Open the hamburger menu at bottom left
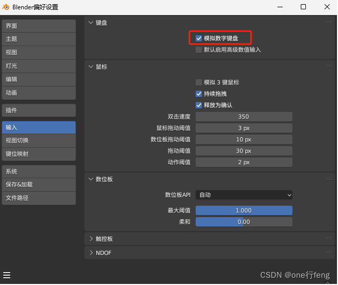This screenshot has height=285, width=338. pos(7,275)
